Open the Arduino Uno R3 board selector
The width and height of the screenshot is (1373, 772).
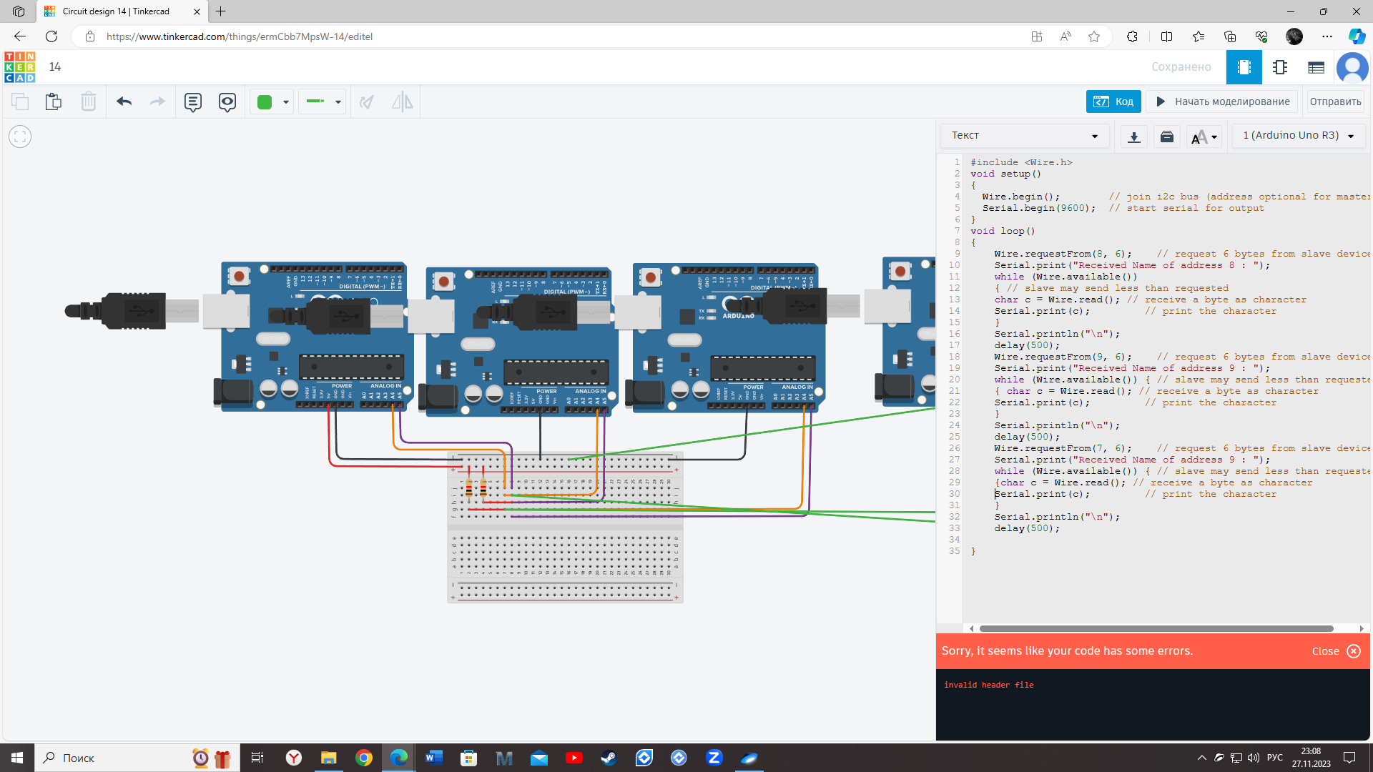pyautogui.click(x=1299, y=136)
